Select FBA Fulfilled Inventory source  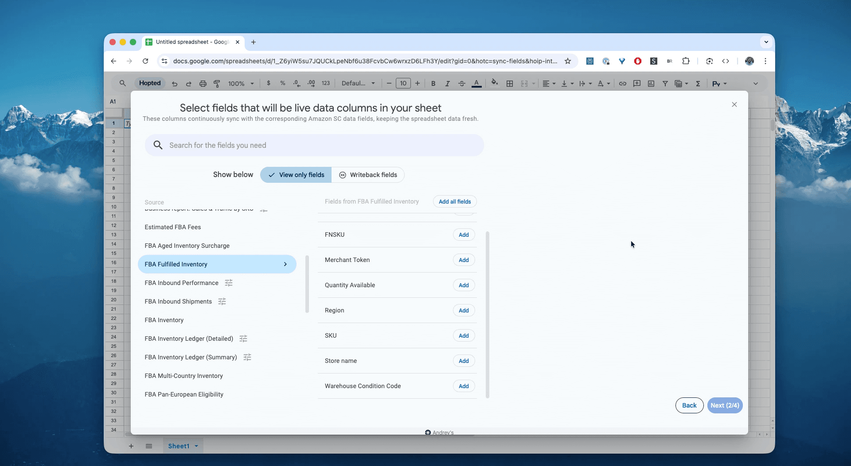217,264
